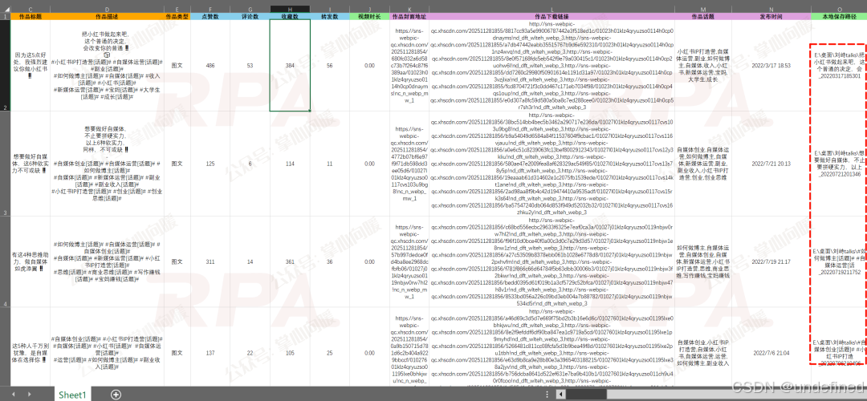Click the horizontal scrollbar left arrow

coord(559,395)
